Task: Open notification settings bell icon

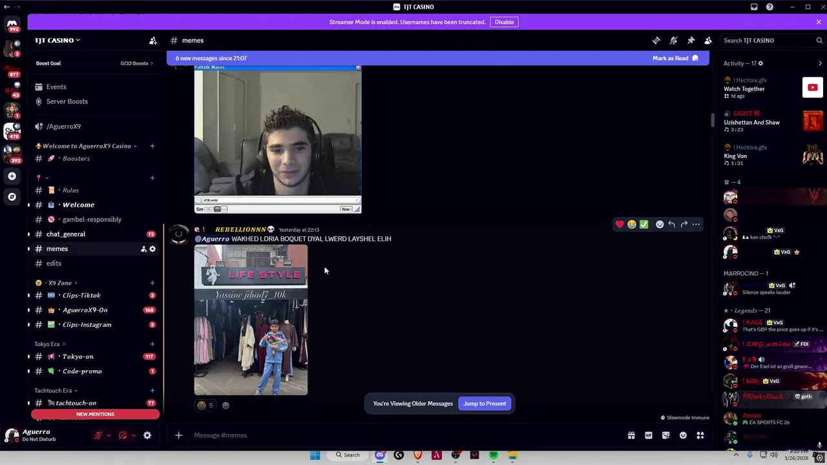Action: tap(673, 40)
